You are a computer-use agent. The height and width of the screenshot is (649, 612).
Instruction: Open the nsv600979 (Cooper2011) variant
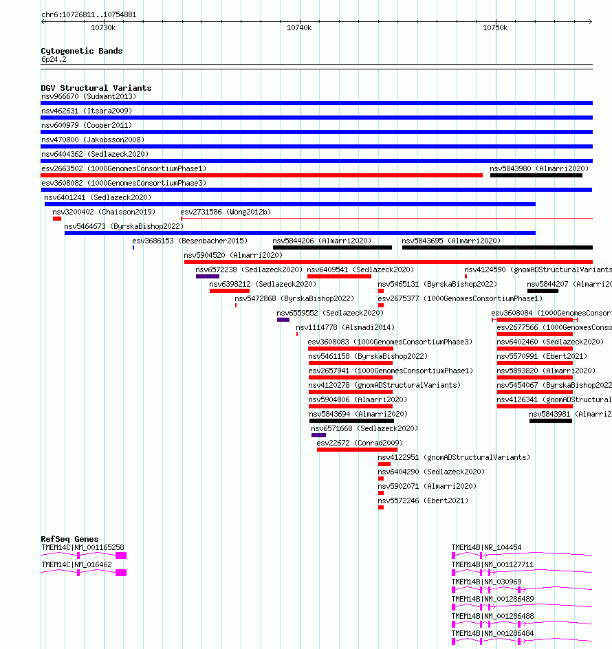coord(87,125)
